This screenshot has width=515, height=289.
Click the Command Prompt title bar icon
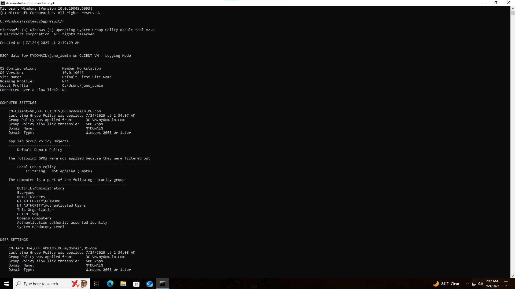point(3,3)
